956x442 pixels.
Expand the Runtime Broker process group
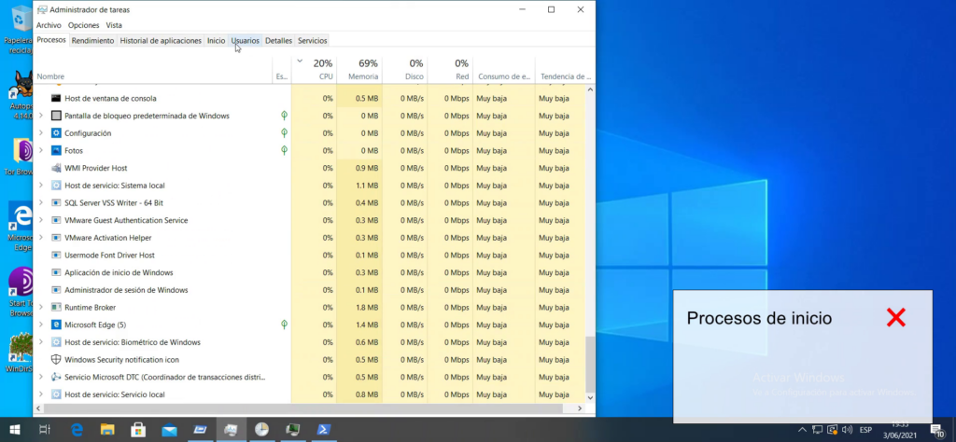coord(41,308)
